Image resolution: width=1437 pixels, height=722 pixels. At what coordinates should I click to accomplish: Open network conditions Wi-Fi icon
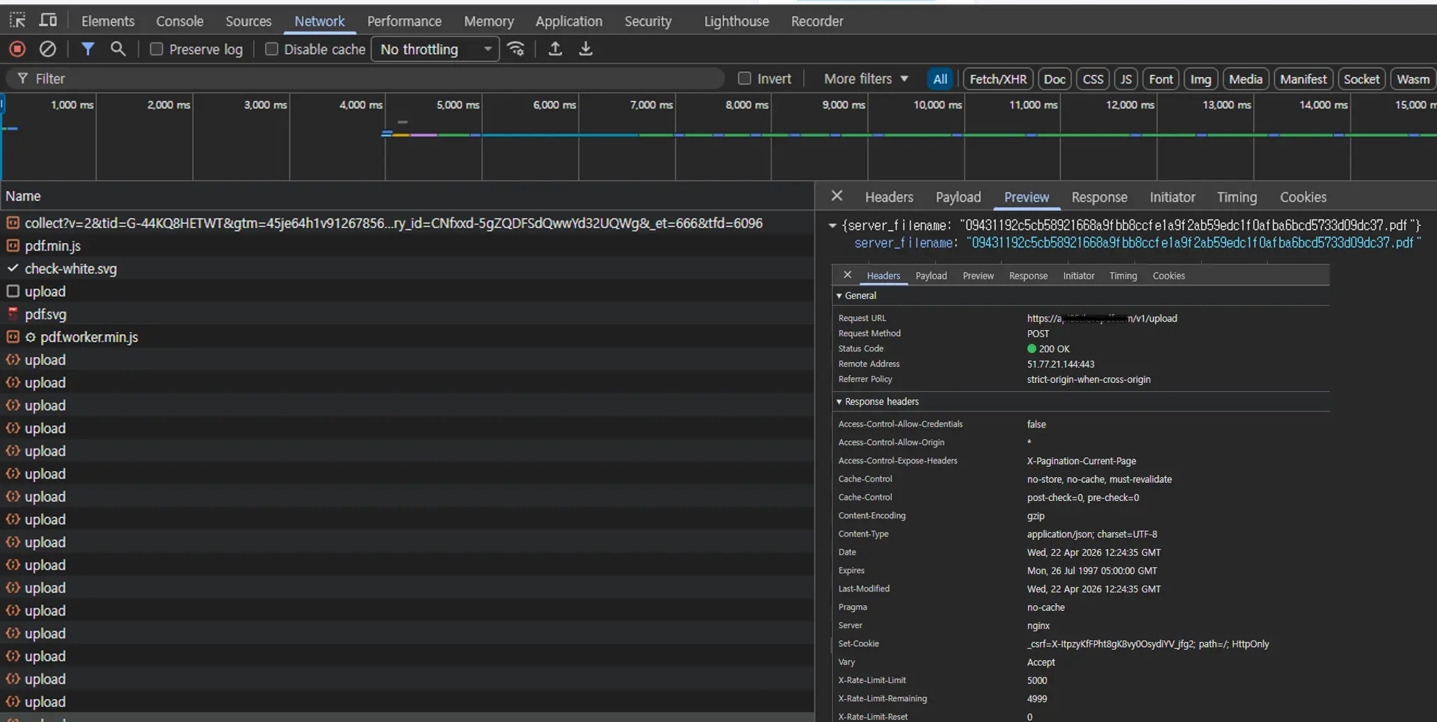(x=516, y=49)
